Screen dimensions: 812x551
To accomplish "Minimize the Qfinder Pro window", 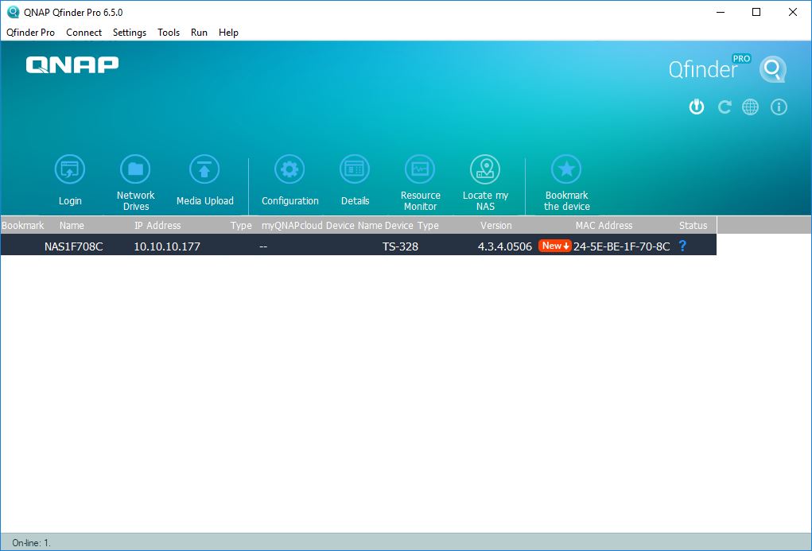I will pyautogui.click(x=721, y=12).
